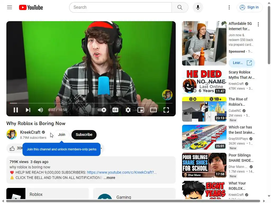
Task: Open the hamburger guide menu
Action: pos(10,7)
